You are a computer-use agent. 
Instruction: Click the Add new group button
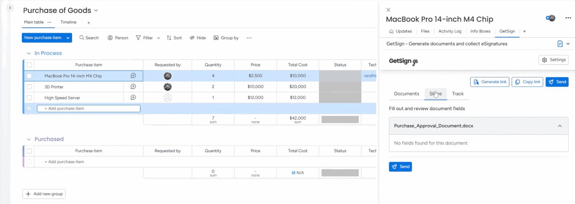click(44, 194)
